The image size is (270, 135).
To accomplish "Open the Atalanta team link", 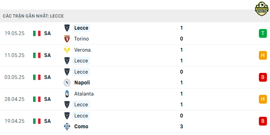I will [x=84, y=94].
